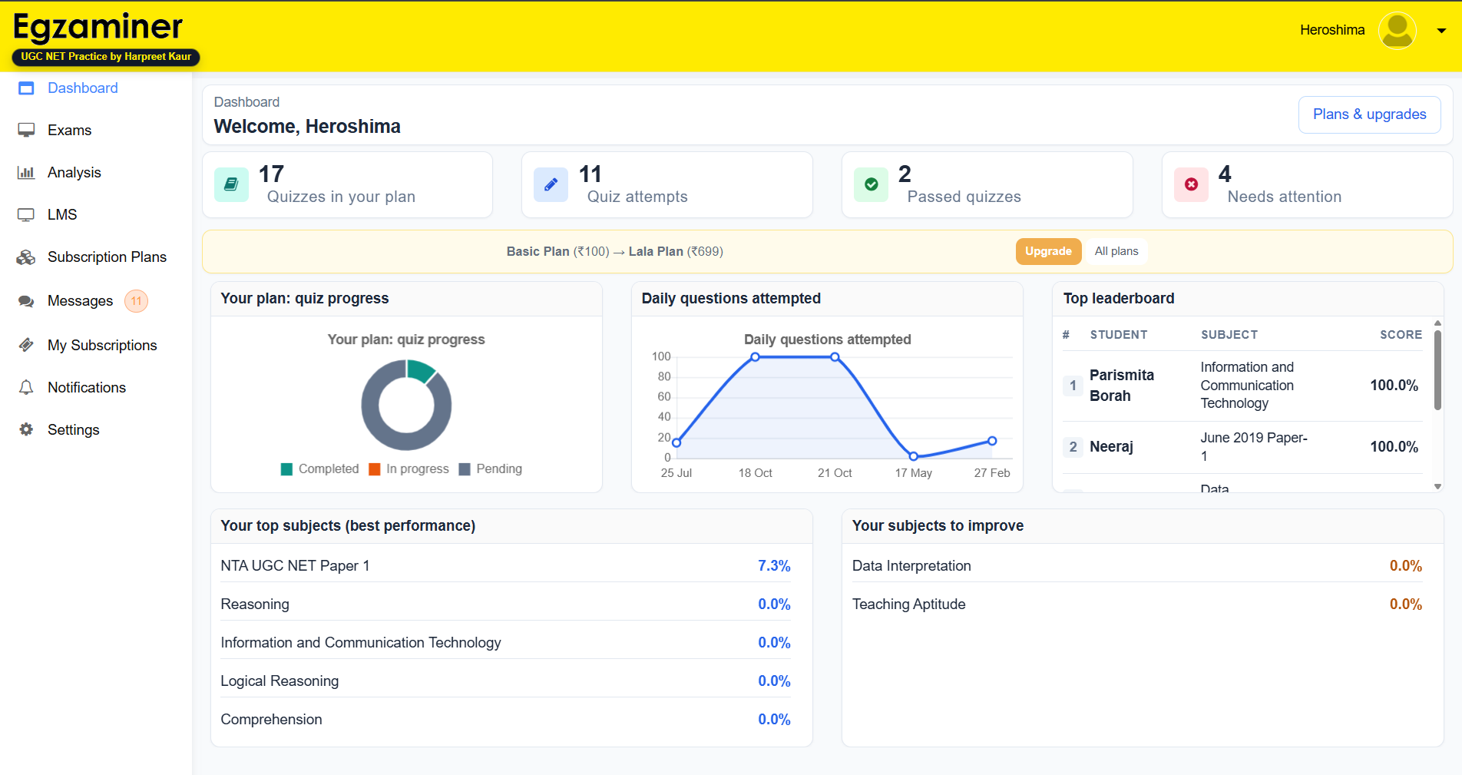The height and width of the screenshot is (775, 1462).
Task: Click the Analysis bar chart icon
Action: point(26,173)
